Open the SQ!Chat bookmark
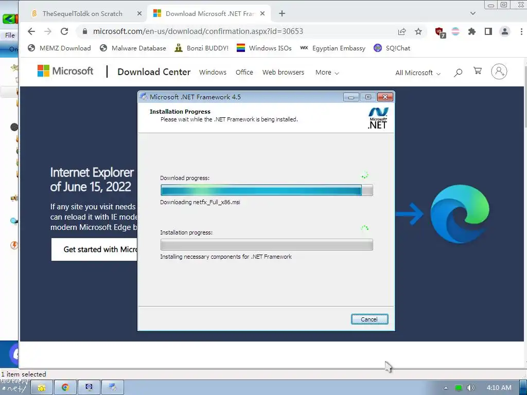The height and width of the screenshot is (395, 527). tap(392, 48)
